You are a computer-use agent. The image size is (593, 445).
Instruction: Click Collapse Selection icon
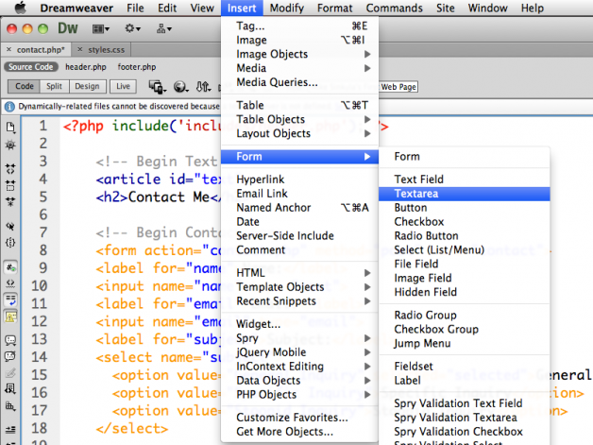(10, 185)
